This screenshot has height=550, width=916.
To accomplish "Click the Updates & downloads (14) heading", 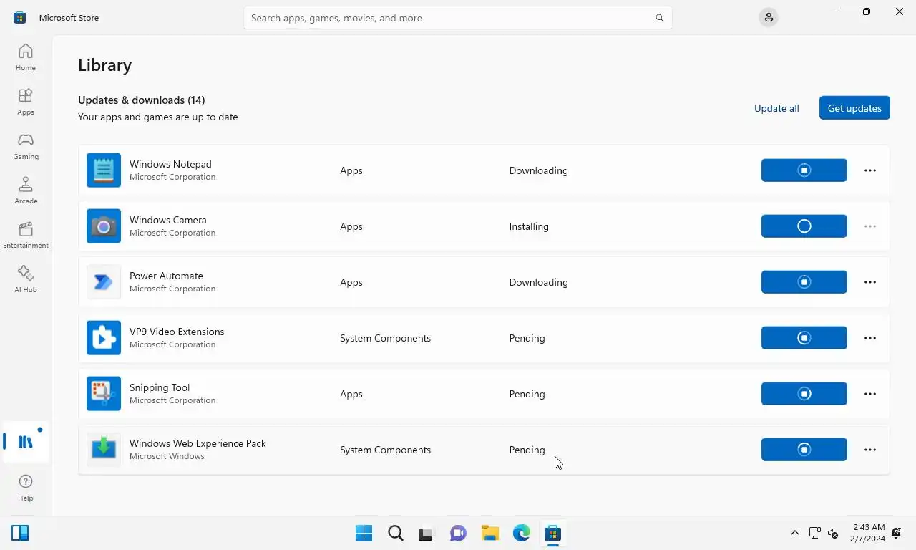I will click(142, 100).
